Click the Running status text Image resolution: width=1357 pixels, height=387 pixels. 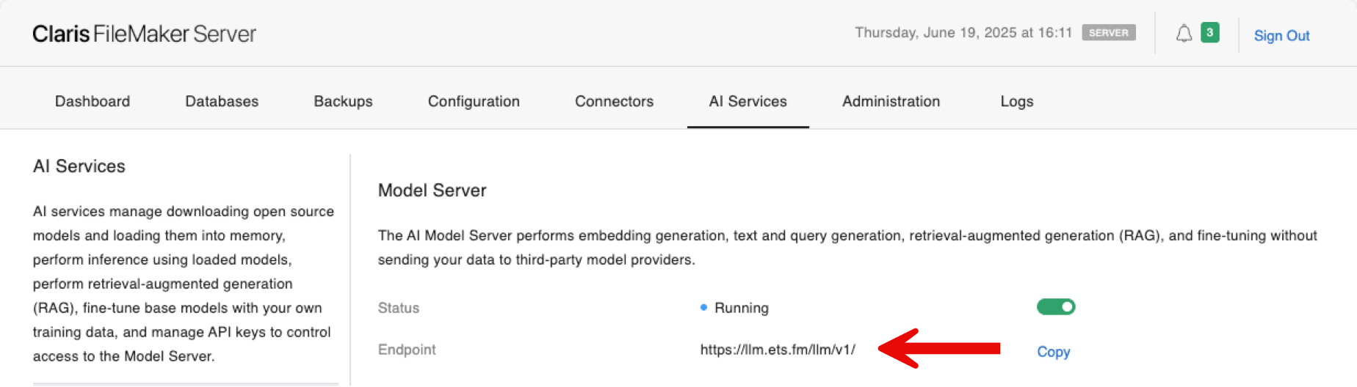point(742,308)
